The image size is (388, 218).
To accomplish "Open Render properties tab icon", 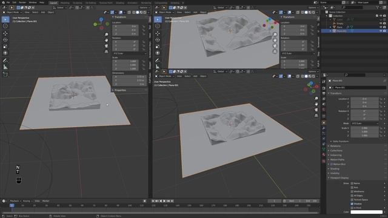I will [324, 88].
